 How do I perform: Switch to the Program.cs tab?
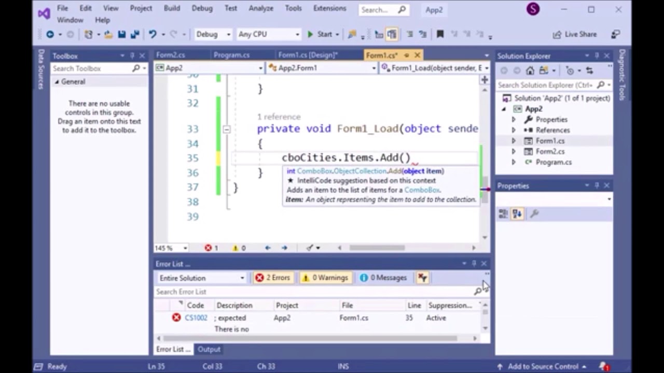[x=231, y=55]
